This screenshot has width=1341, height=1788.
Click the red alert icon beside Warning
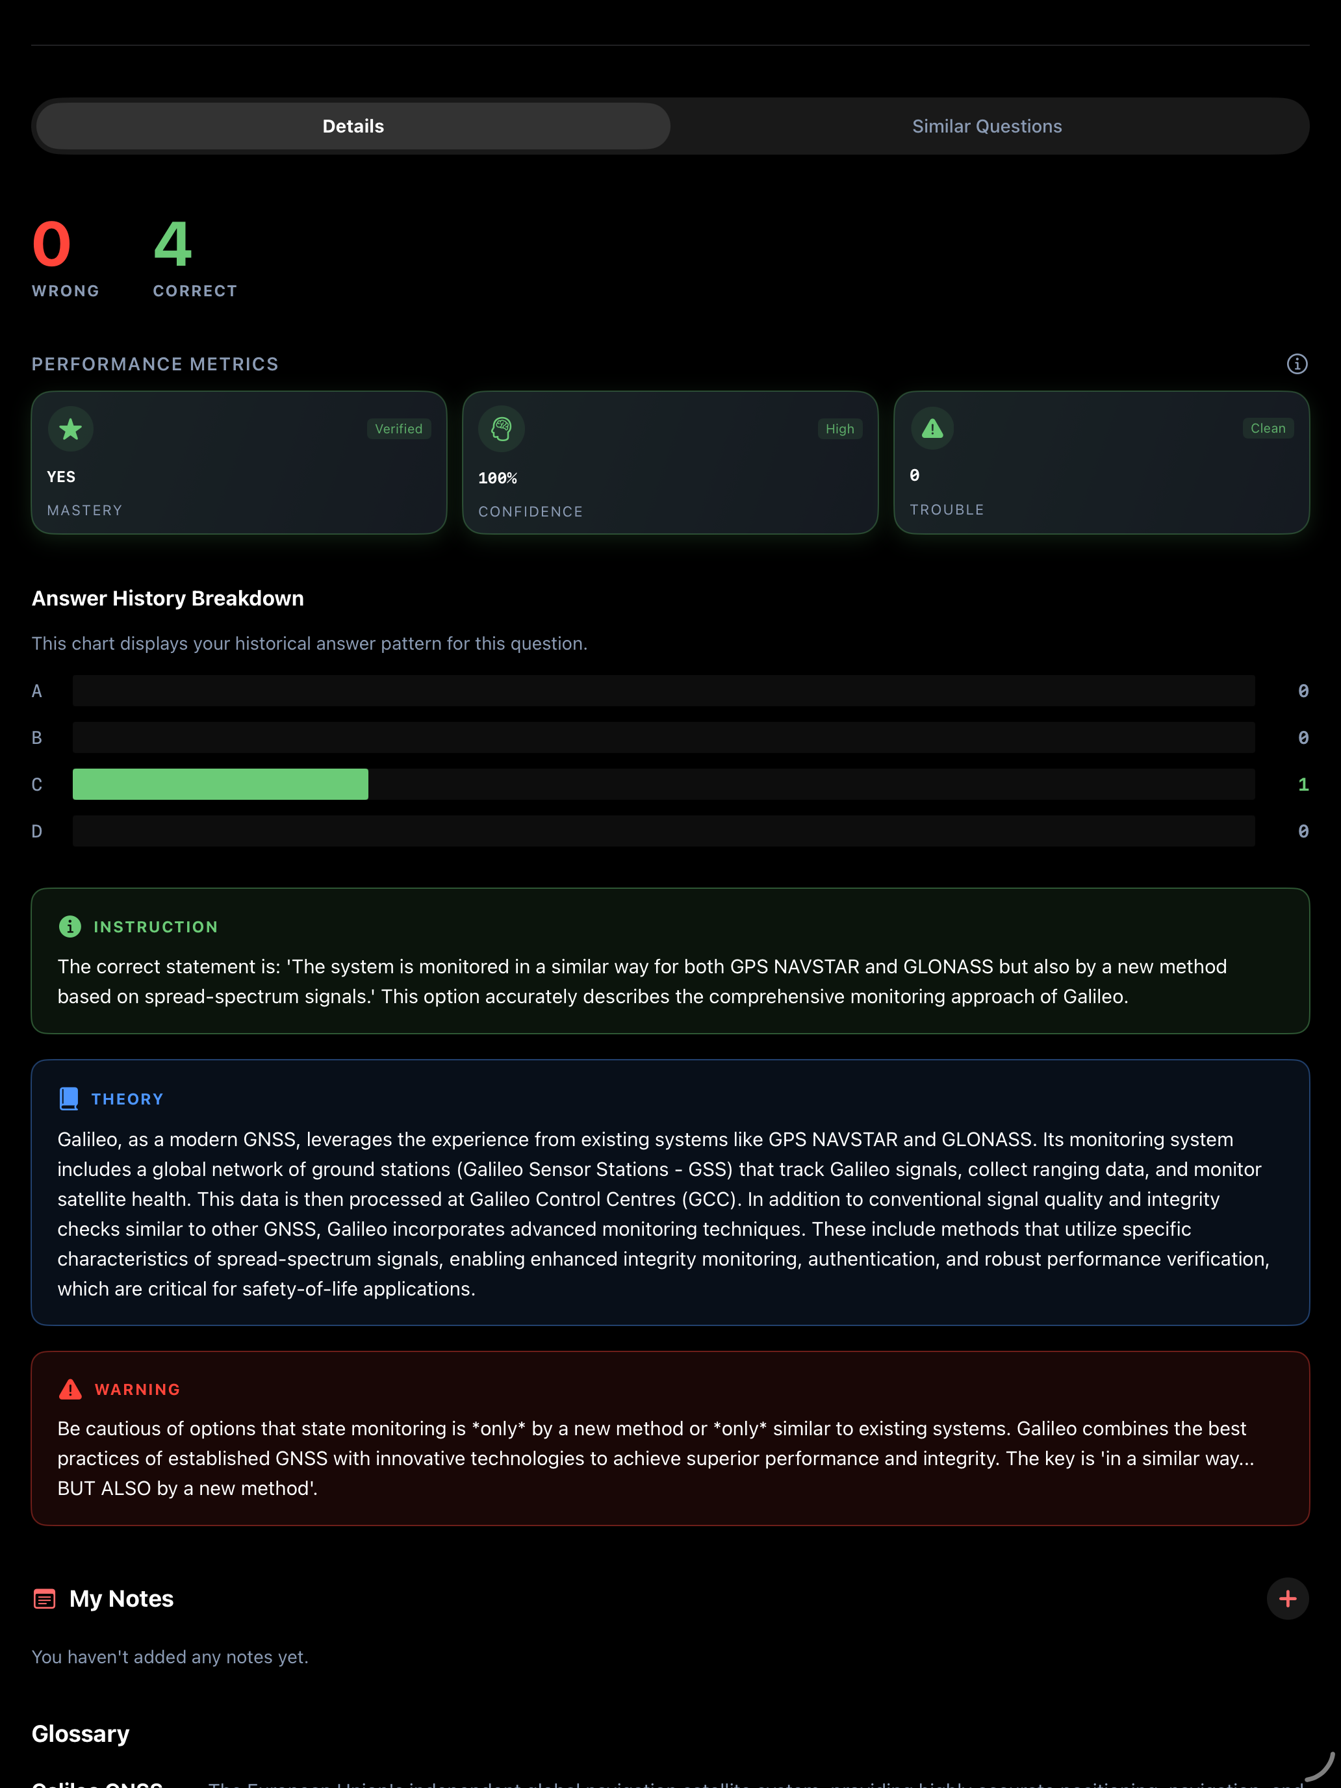point(70,1388)
